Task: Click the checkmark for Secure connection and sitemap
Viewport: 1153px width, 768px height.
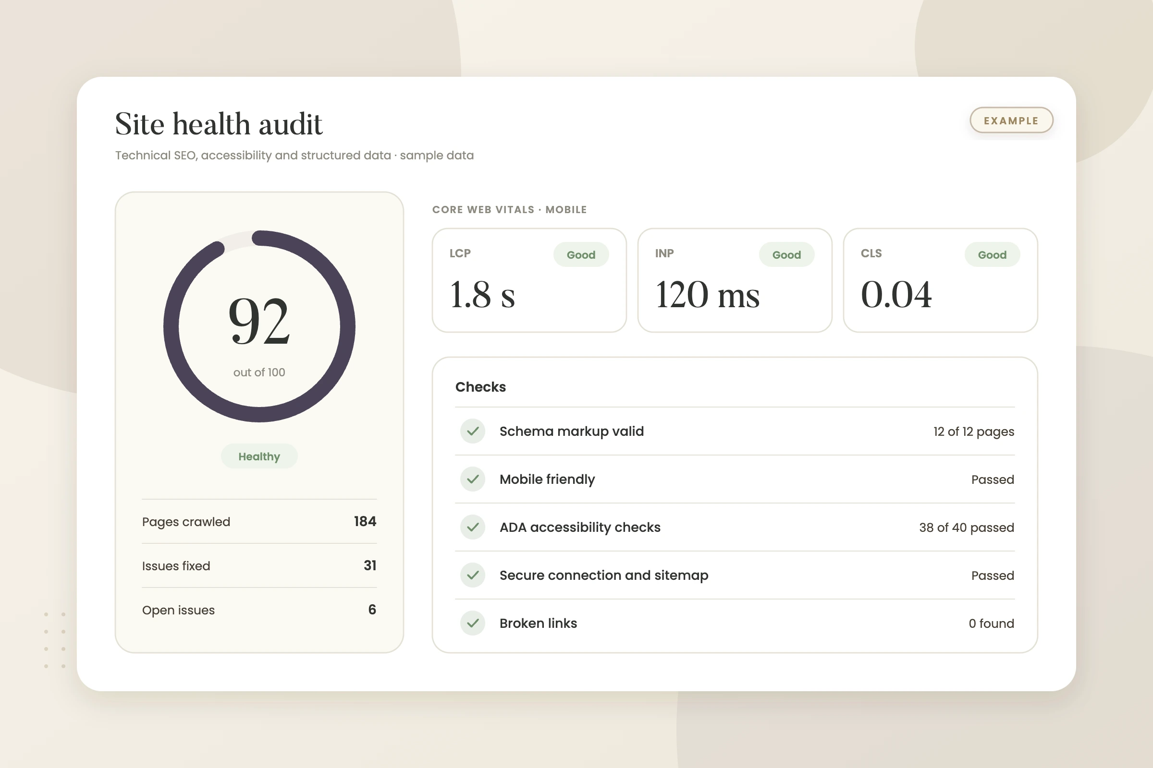Action: pos(473,575)
